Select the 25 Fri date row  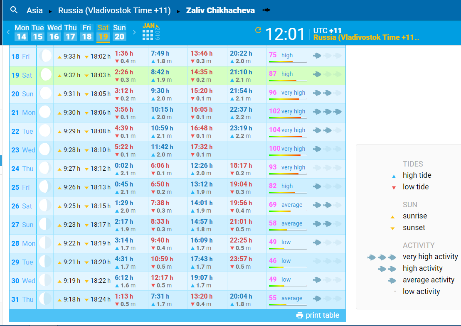(x=22, y=187)
